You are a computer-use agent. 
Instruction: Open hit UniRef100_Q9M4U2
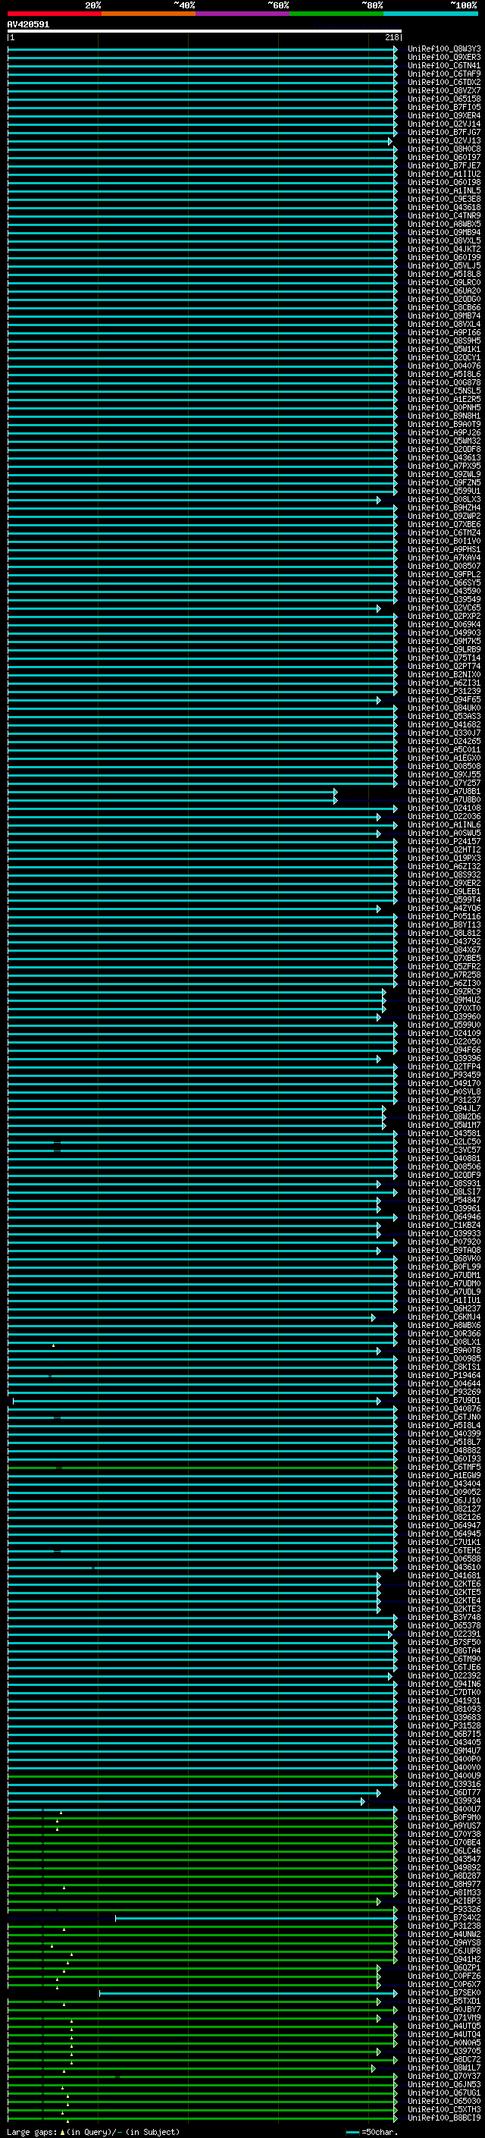(444, 1000)
